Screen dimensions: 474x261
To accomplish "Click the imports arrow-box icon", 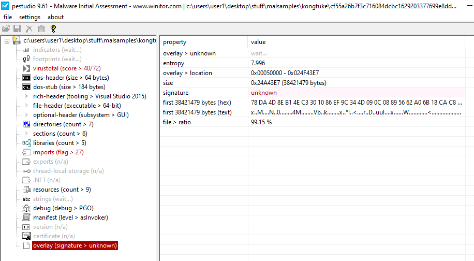I will point(26,152).
